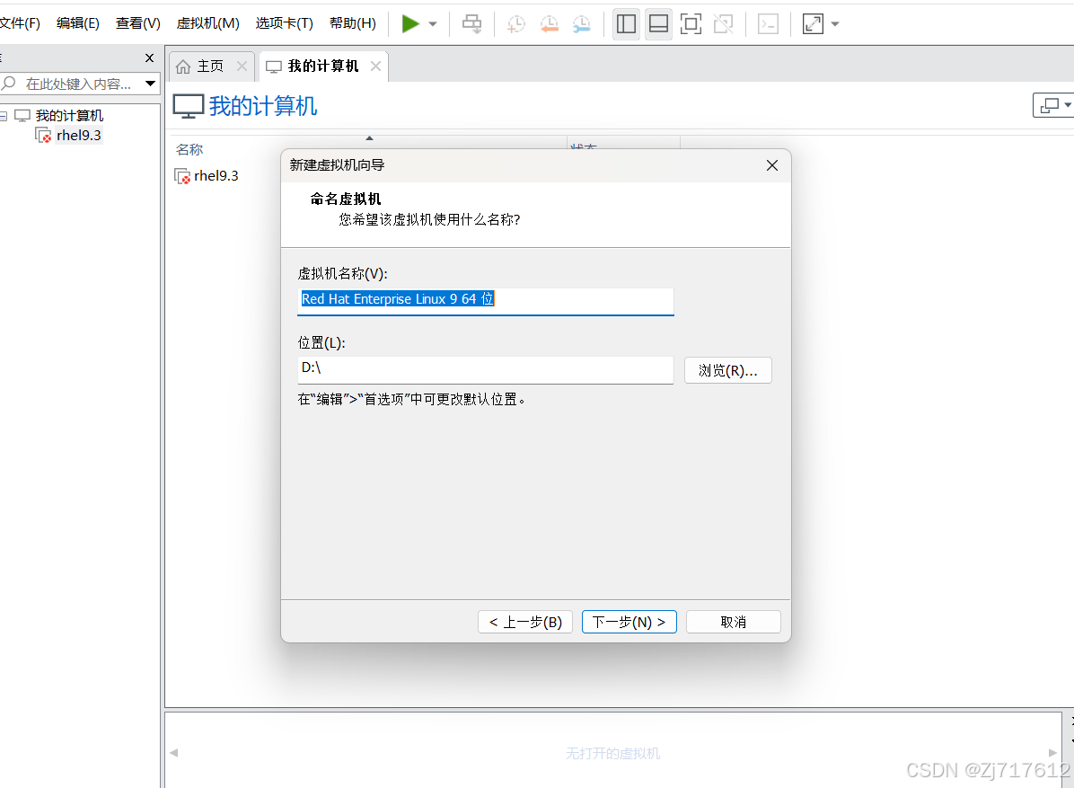Click the stretch guest display icon
The height and width of the screenshot is (788, 1074).
[813, 24]
